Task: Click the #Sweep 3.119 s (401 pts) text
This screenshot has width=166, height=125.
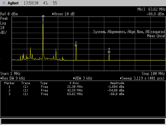Action: (x=142, y=78)
